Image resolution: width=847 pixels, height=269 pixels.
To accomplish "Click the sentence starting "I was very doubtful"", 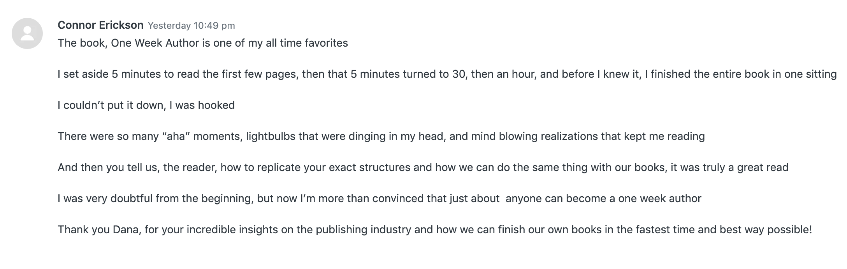I will 380,199.
